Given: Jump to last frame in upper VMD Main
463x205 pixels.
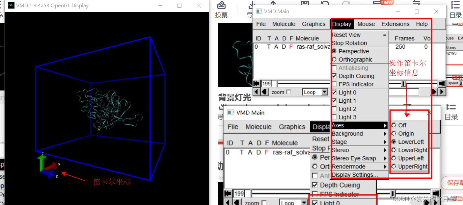Looking at the screenshot, I should (442, 84).
